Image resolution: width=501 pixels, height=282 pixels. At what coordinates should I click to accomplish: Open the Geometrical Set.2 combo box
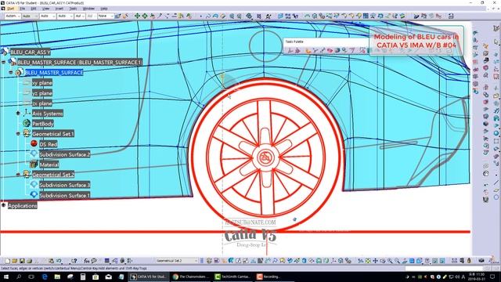pyautogui.click(x=177, y=261)
